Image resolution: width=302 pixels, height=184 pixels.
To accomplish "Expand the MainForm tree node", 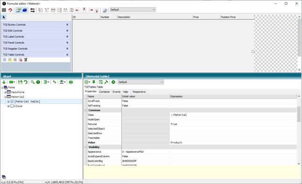I will click(x=6, y=92).
